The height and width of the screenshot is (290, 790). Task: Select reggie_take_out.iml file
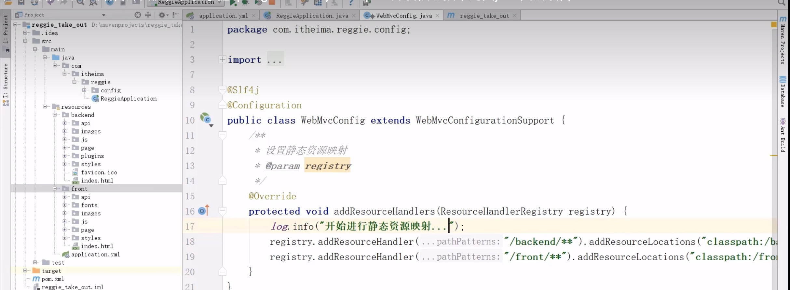pos(72,287)
